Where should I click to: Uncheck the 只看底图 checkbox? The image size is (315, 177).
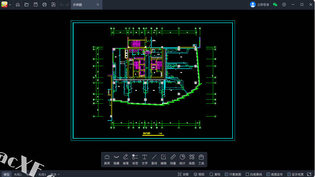[226, 174]
